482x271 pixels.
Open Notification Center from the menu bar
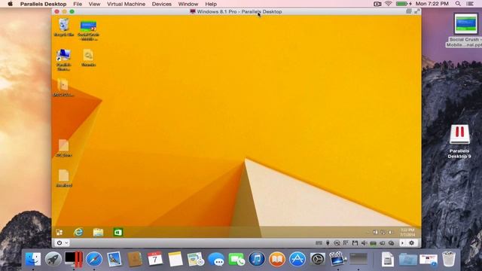pos(470,4)
